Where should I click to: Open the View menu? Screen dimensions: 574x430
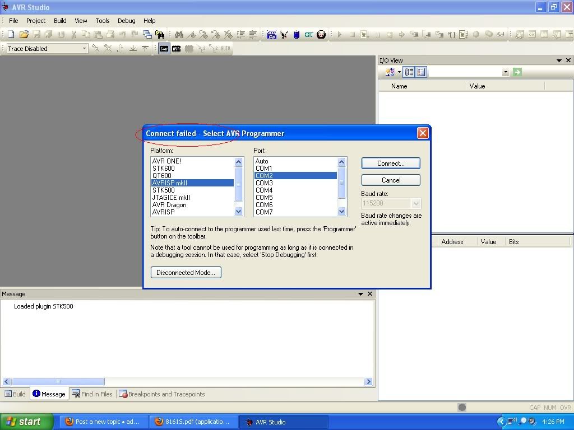point(81,21)
